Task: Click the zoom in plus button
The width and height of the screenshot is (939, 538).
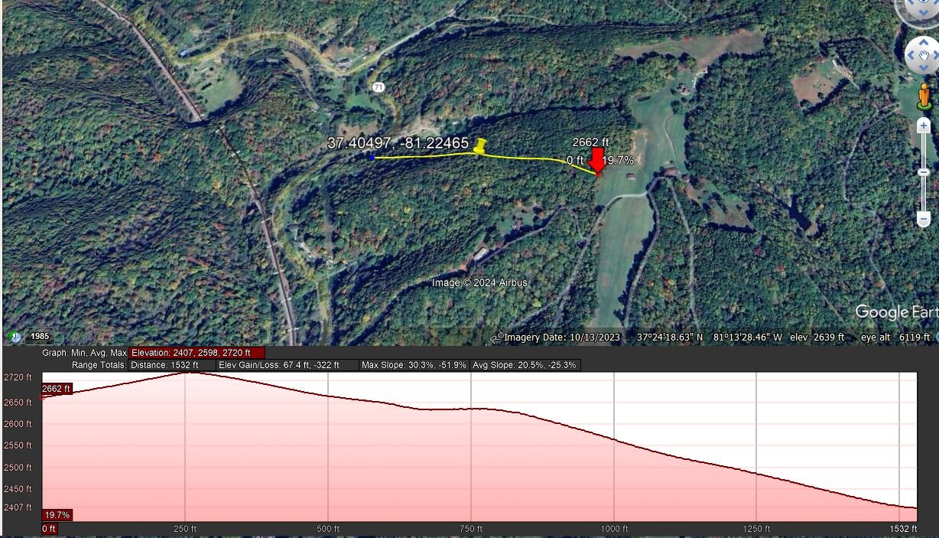Action: click(924, 126)
